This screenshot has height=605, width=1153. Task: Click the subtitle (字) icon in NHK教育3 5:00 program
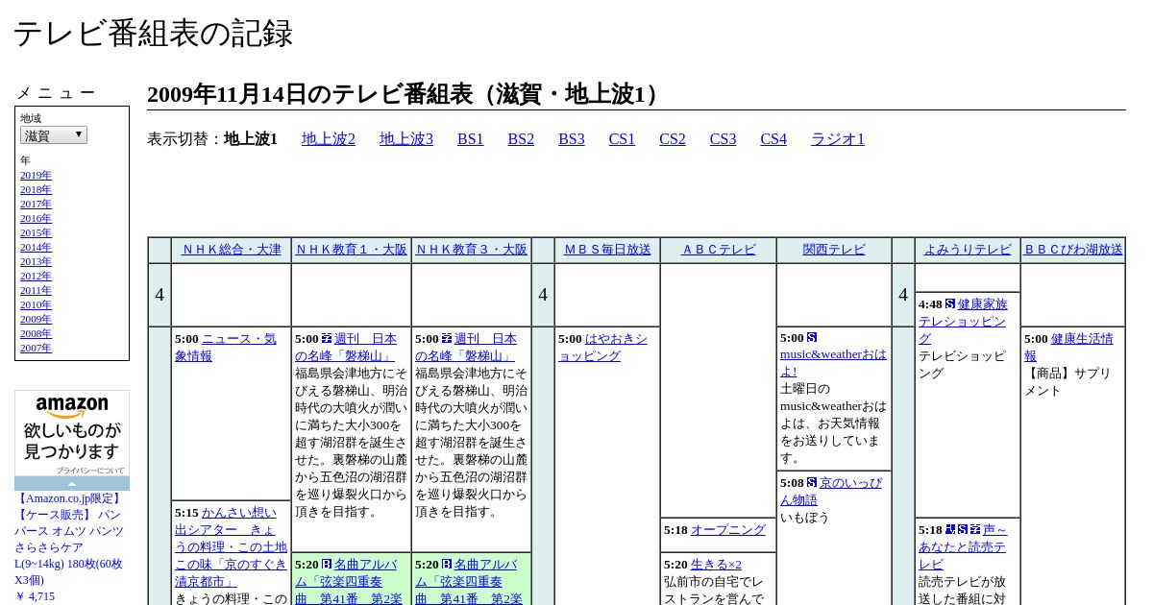[447, 338]
